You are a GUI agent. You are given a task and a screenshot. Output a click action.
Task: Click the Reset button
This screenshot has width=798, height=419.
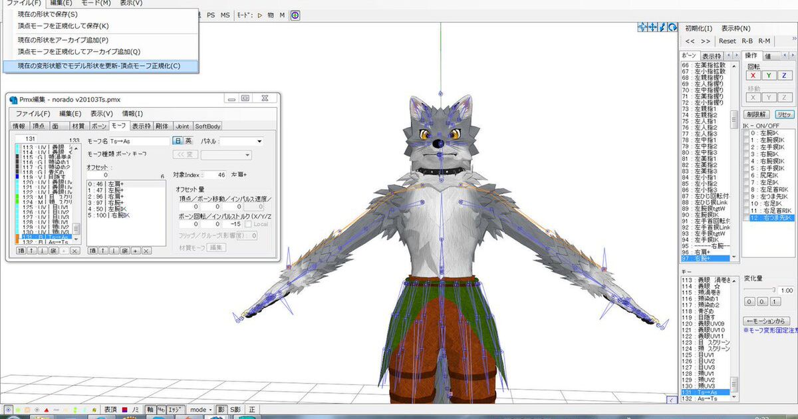(728, 41)
